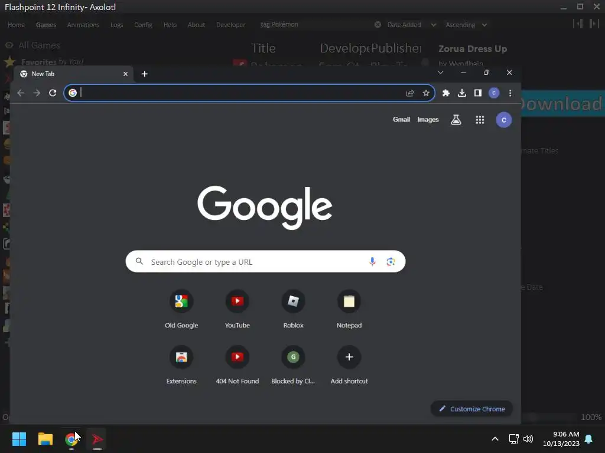Clear Flashpoint search field

[378, 25]
